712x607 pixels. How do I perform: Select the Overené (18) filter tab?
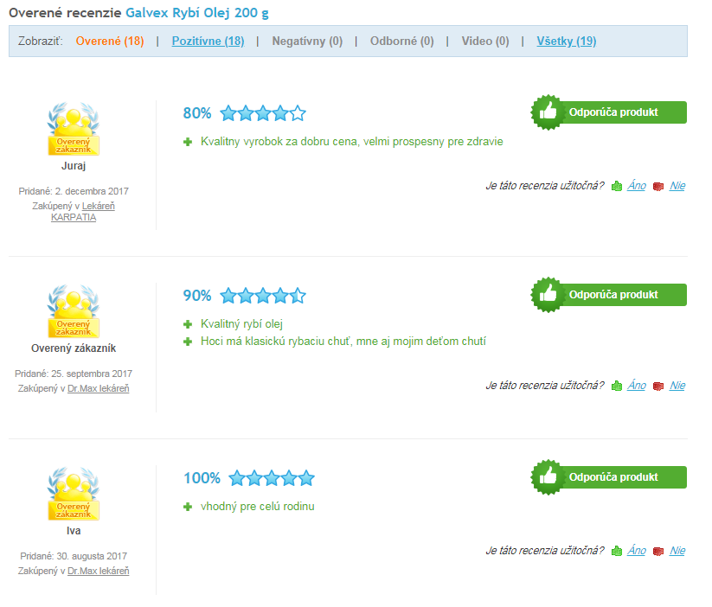[110, 42]
